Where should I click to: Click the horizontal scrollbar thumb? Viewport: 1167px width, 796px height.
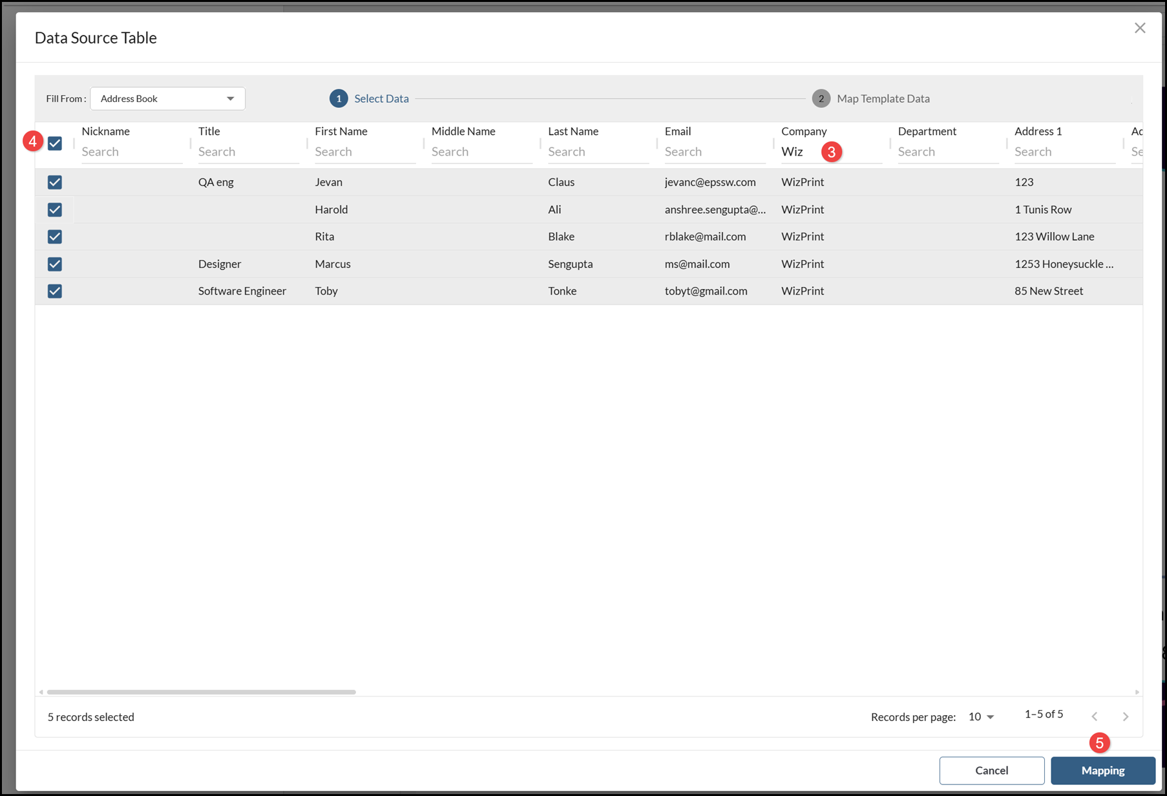coord(201,692)
